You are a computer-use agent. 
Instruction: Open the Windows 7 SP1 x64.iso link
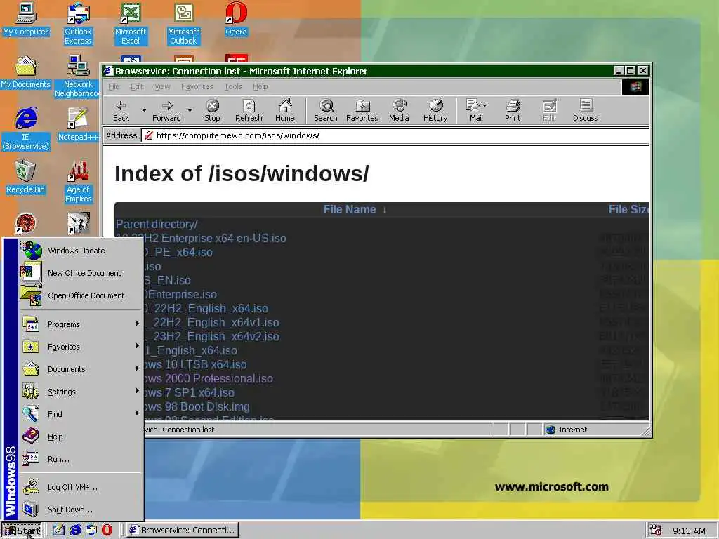(189, 393)
